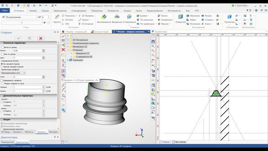Switch to the Чертёж ribbon tab
The height and width of the screenshot is (151, 268).
click(x=33, y=10)
